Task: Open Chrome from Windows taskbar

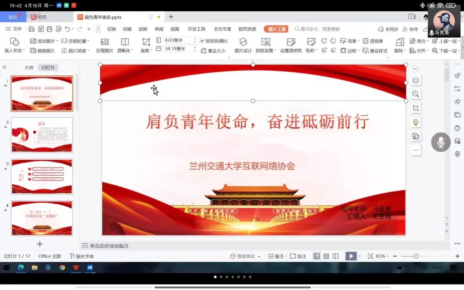Action: 62,268
